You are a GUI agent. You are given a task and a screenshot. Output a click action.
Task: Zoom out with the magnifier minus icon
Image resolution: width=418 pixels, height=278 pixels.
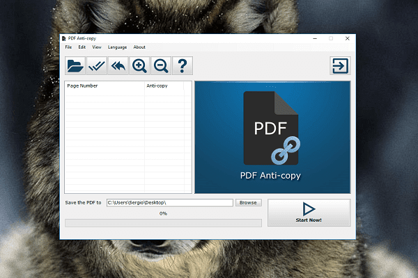[161, 66]
